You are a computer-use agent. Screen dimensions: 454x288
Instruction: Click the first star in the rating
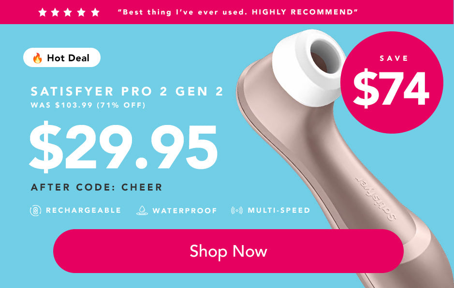(43, 12)
